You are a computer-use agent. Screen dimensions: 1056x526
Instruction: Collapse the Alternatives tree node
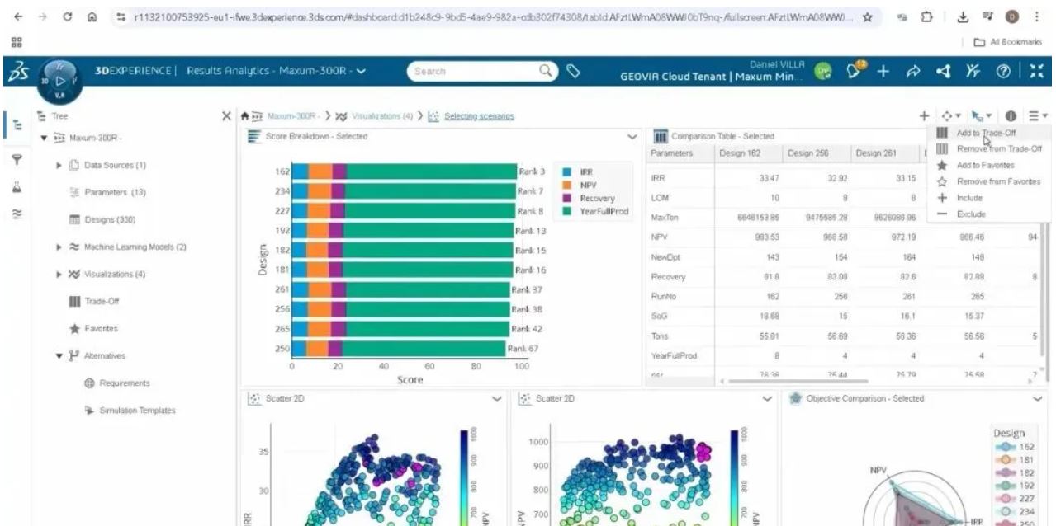point(59,355)
